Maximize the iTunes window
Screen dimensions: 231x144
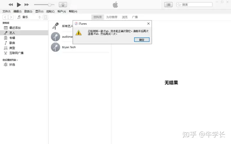(x=222, y=2)
